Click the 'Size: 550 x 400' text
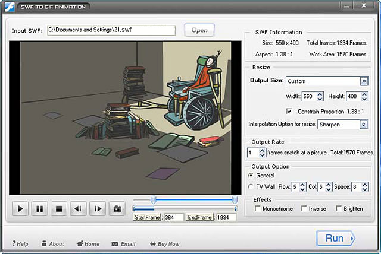 click(x=280, y=43)
